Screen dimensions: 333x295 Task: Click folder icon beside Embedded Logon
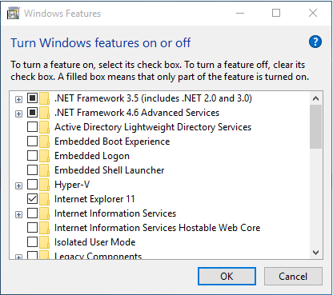pos(44,156)
